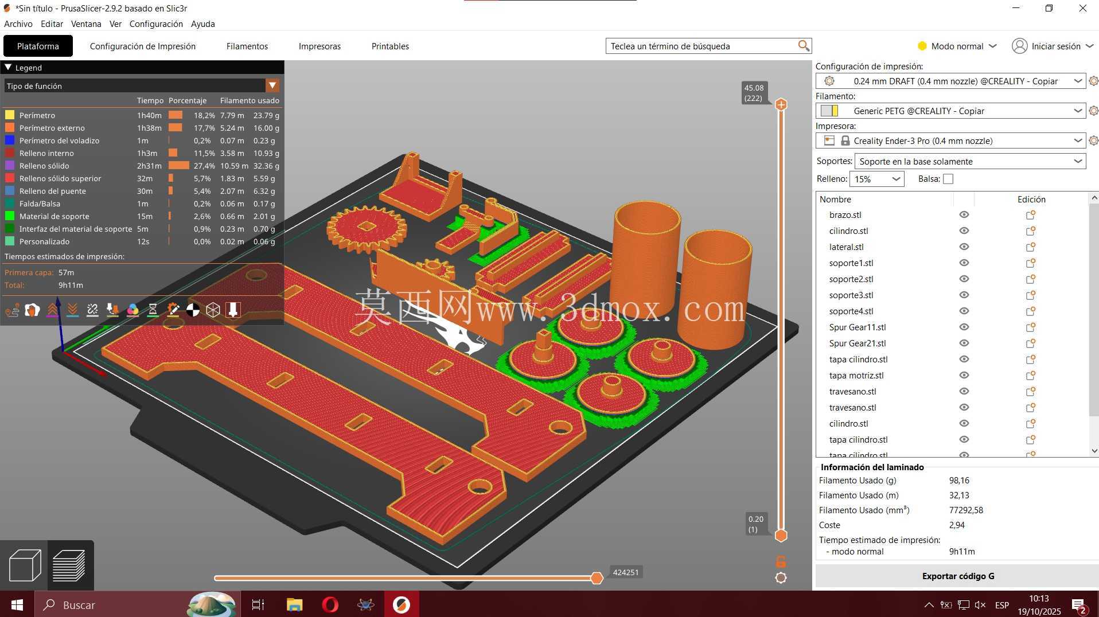Open edit icon for tapa motriz.stl
Image resolution: width=1099 pixels, height=617 pixels.
(x=1031, y=376)
